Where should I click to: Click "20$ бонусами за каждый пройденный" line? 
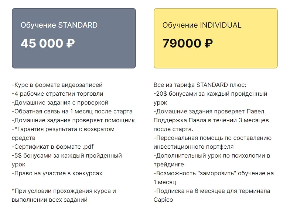[x=210, y=94]
